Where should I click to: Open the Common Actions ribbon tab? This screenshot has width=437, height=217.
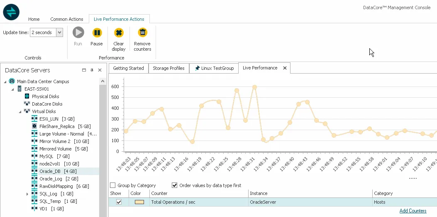tap(67, 19)
